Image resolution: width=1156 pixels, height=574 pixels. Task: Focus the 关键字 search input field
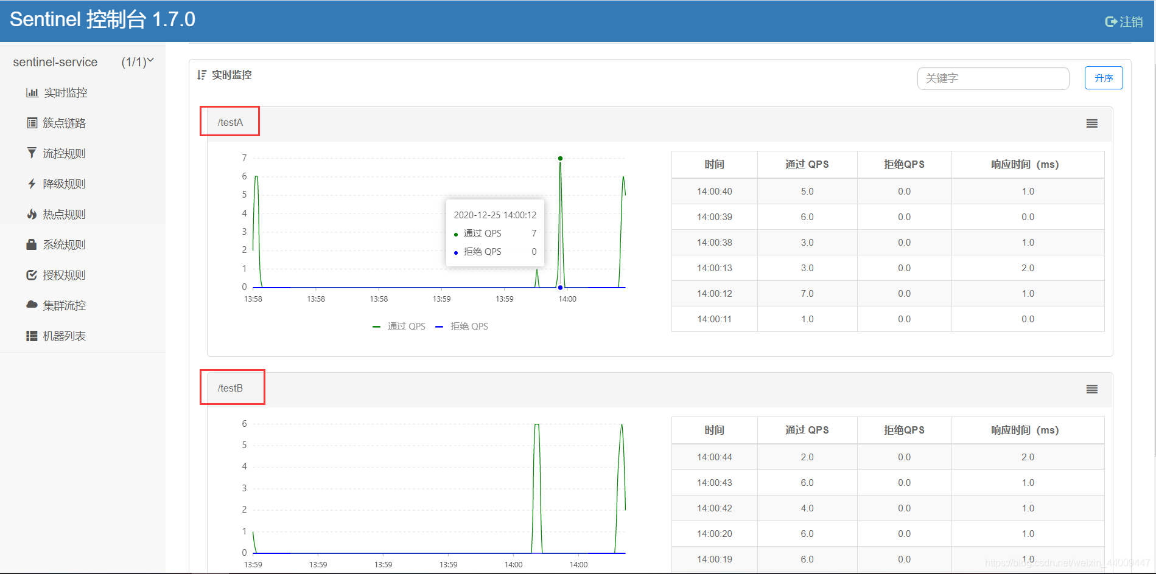993,78
